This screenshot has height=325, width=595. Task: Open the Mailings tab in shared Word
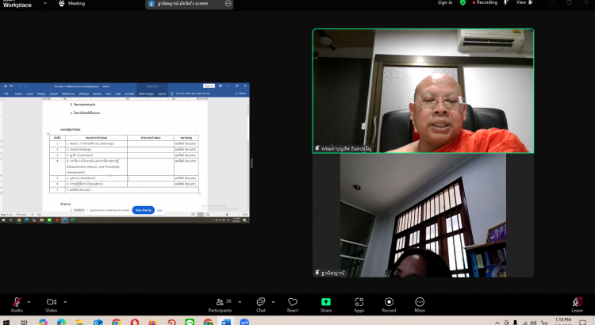pos(83,94)
